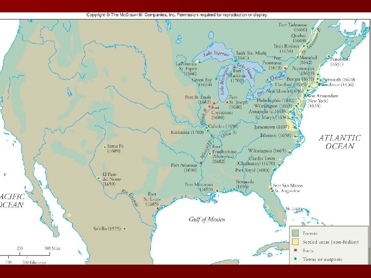Viewport: 371px width, 278px height.
Task: Select the Montreal (1642) label
Action: [308, 60]
